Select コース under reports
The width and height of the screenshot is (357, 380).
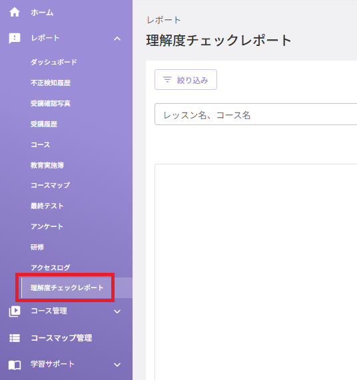click(40, 144)
